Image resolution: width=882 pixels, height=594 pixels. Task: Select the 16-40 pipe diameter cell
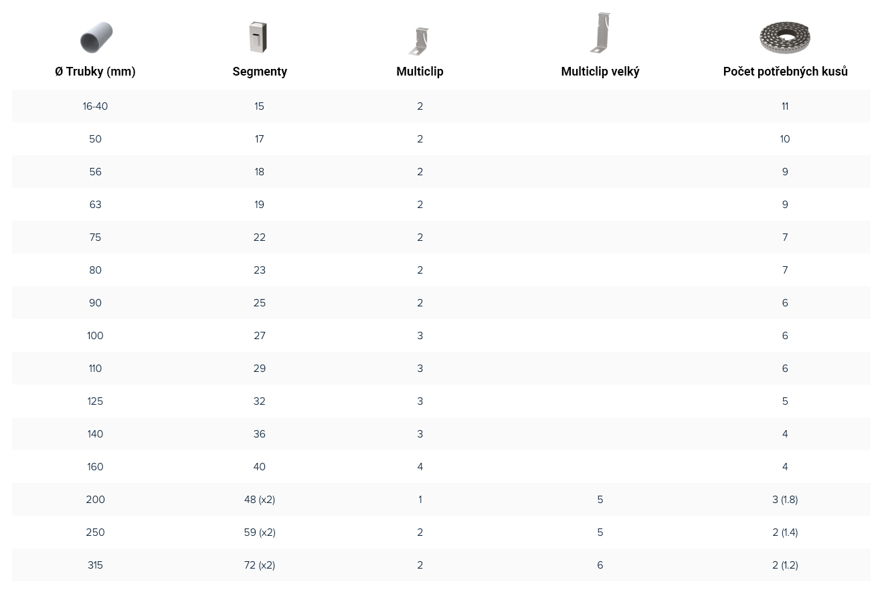click(95, 106)
